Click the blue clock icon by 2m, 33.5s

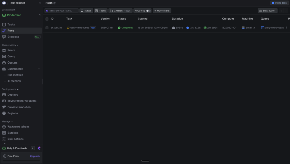pos(188,28)
